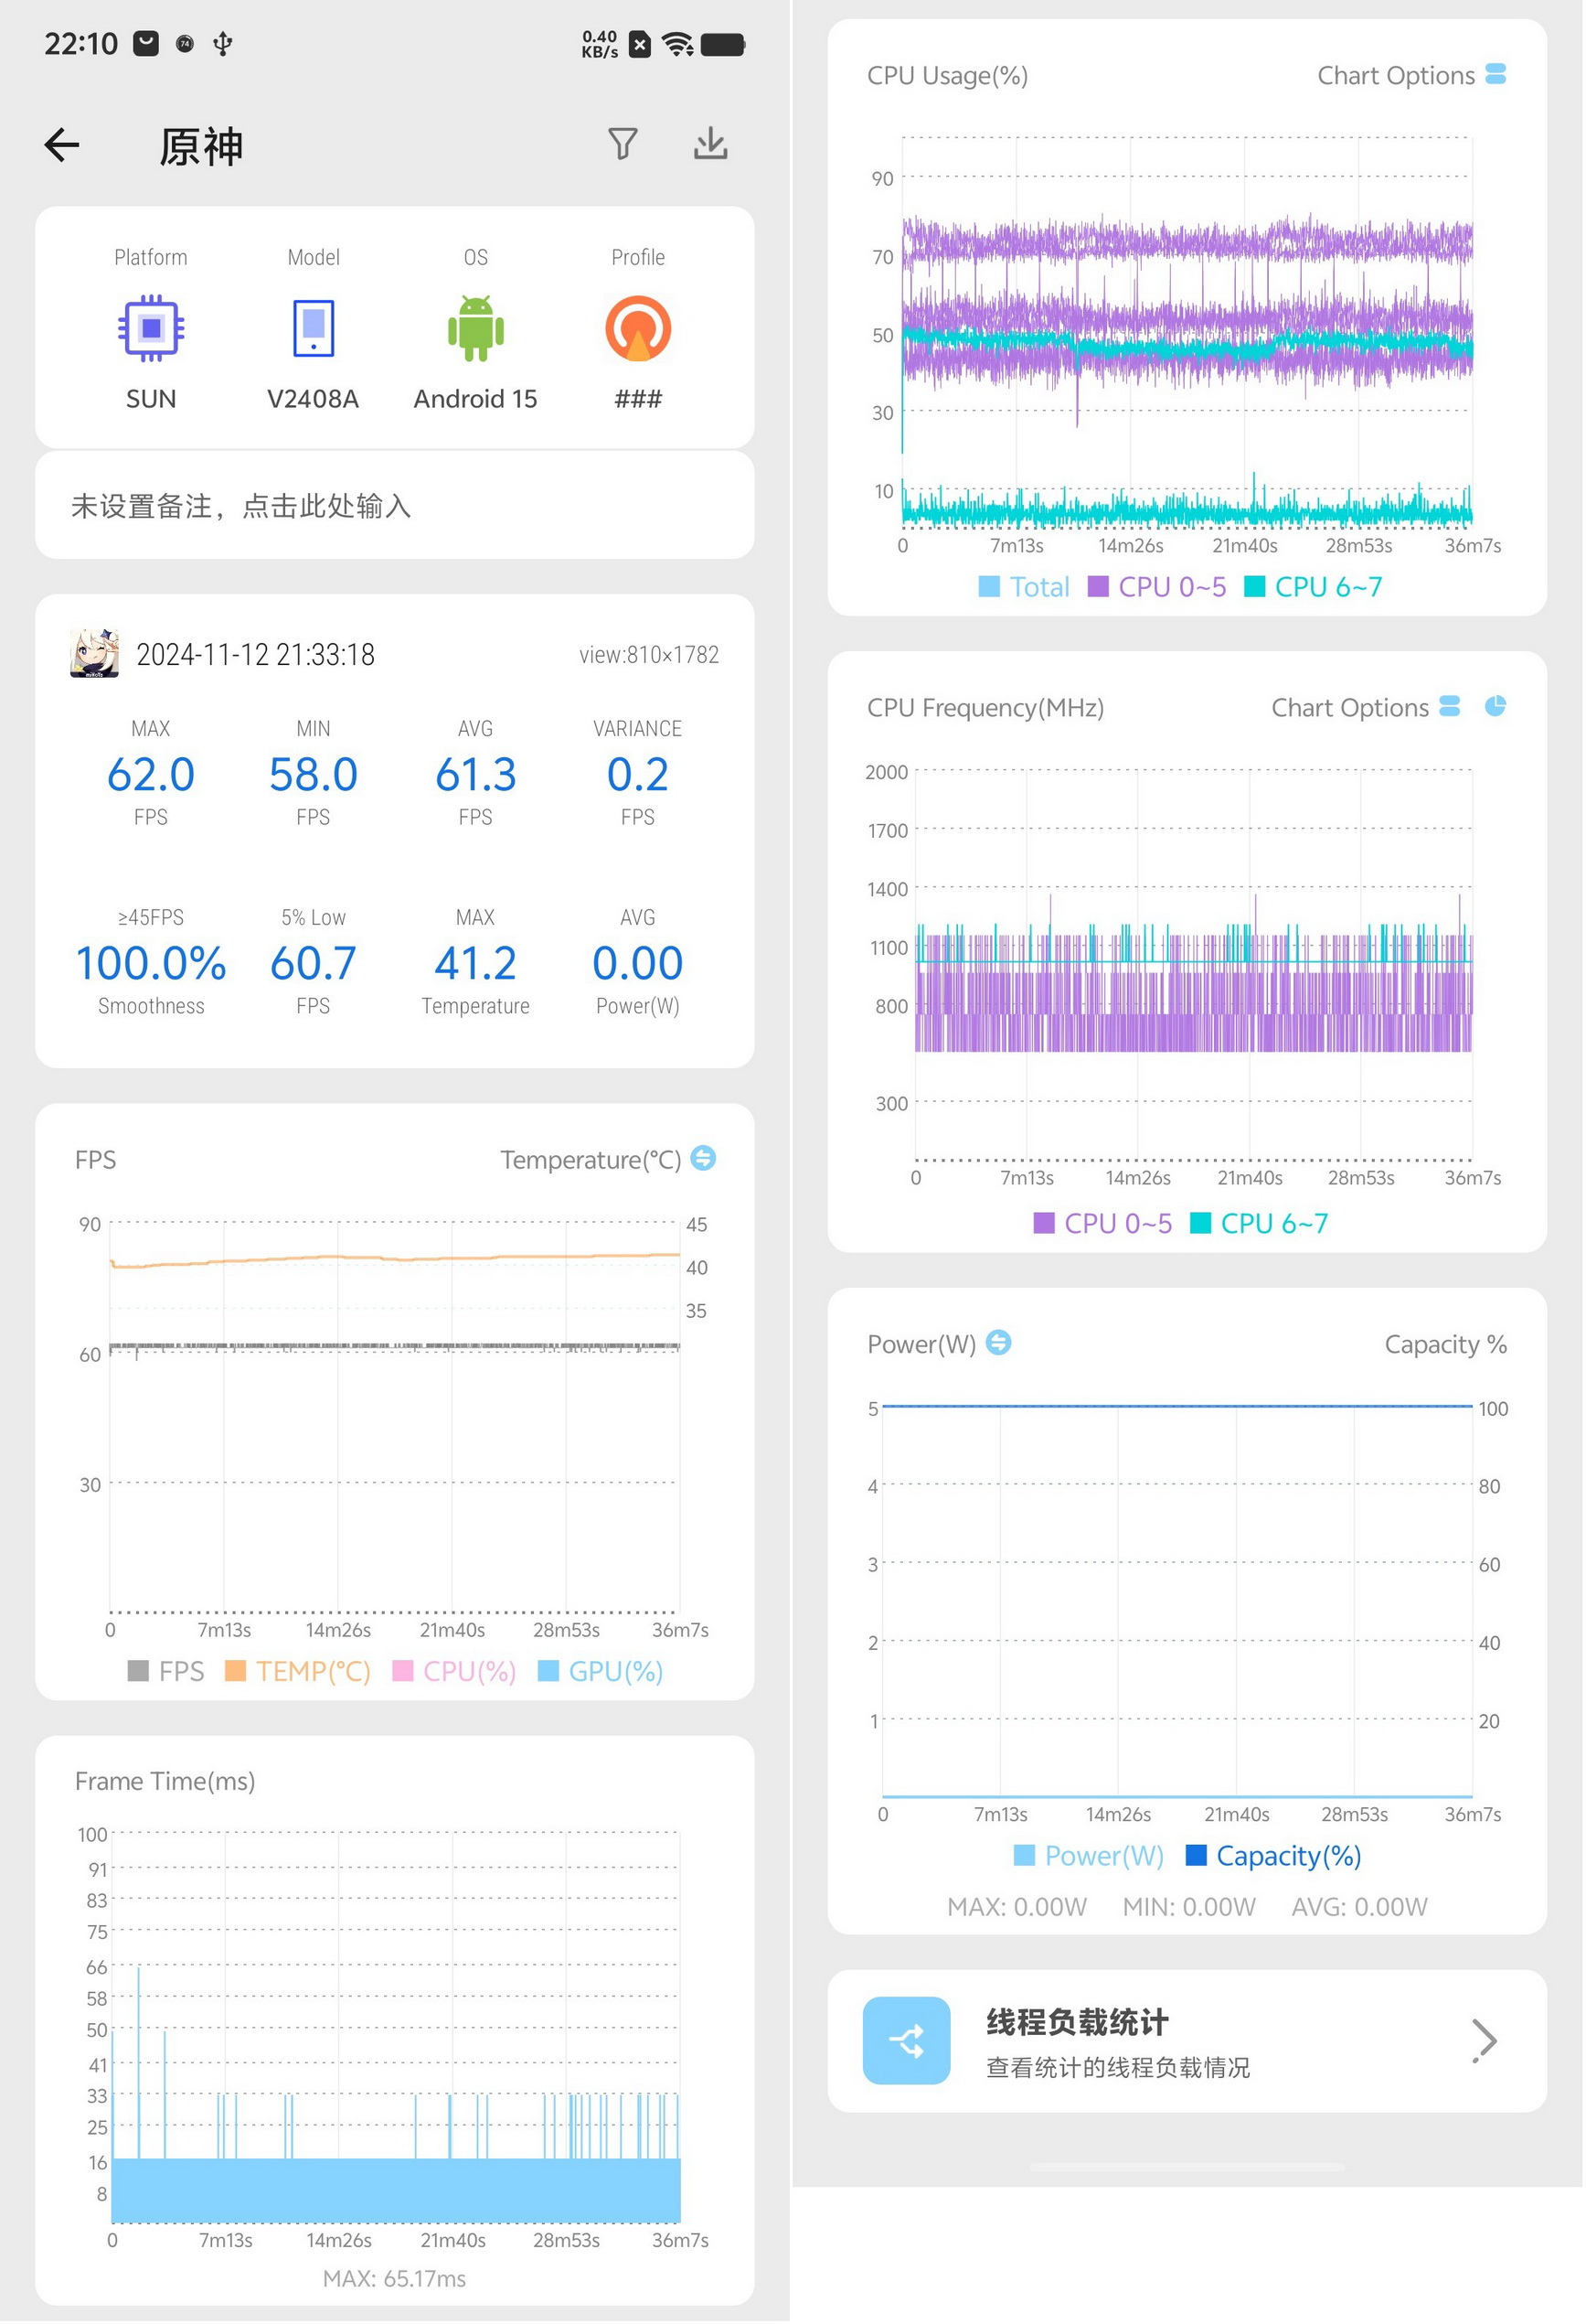Tap the MIN: 0.00W power stat
Image resolution: width=1586 pixels, height=2324 pixels.
point(1191,1909)
